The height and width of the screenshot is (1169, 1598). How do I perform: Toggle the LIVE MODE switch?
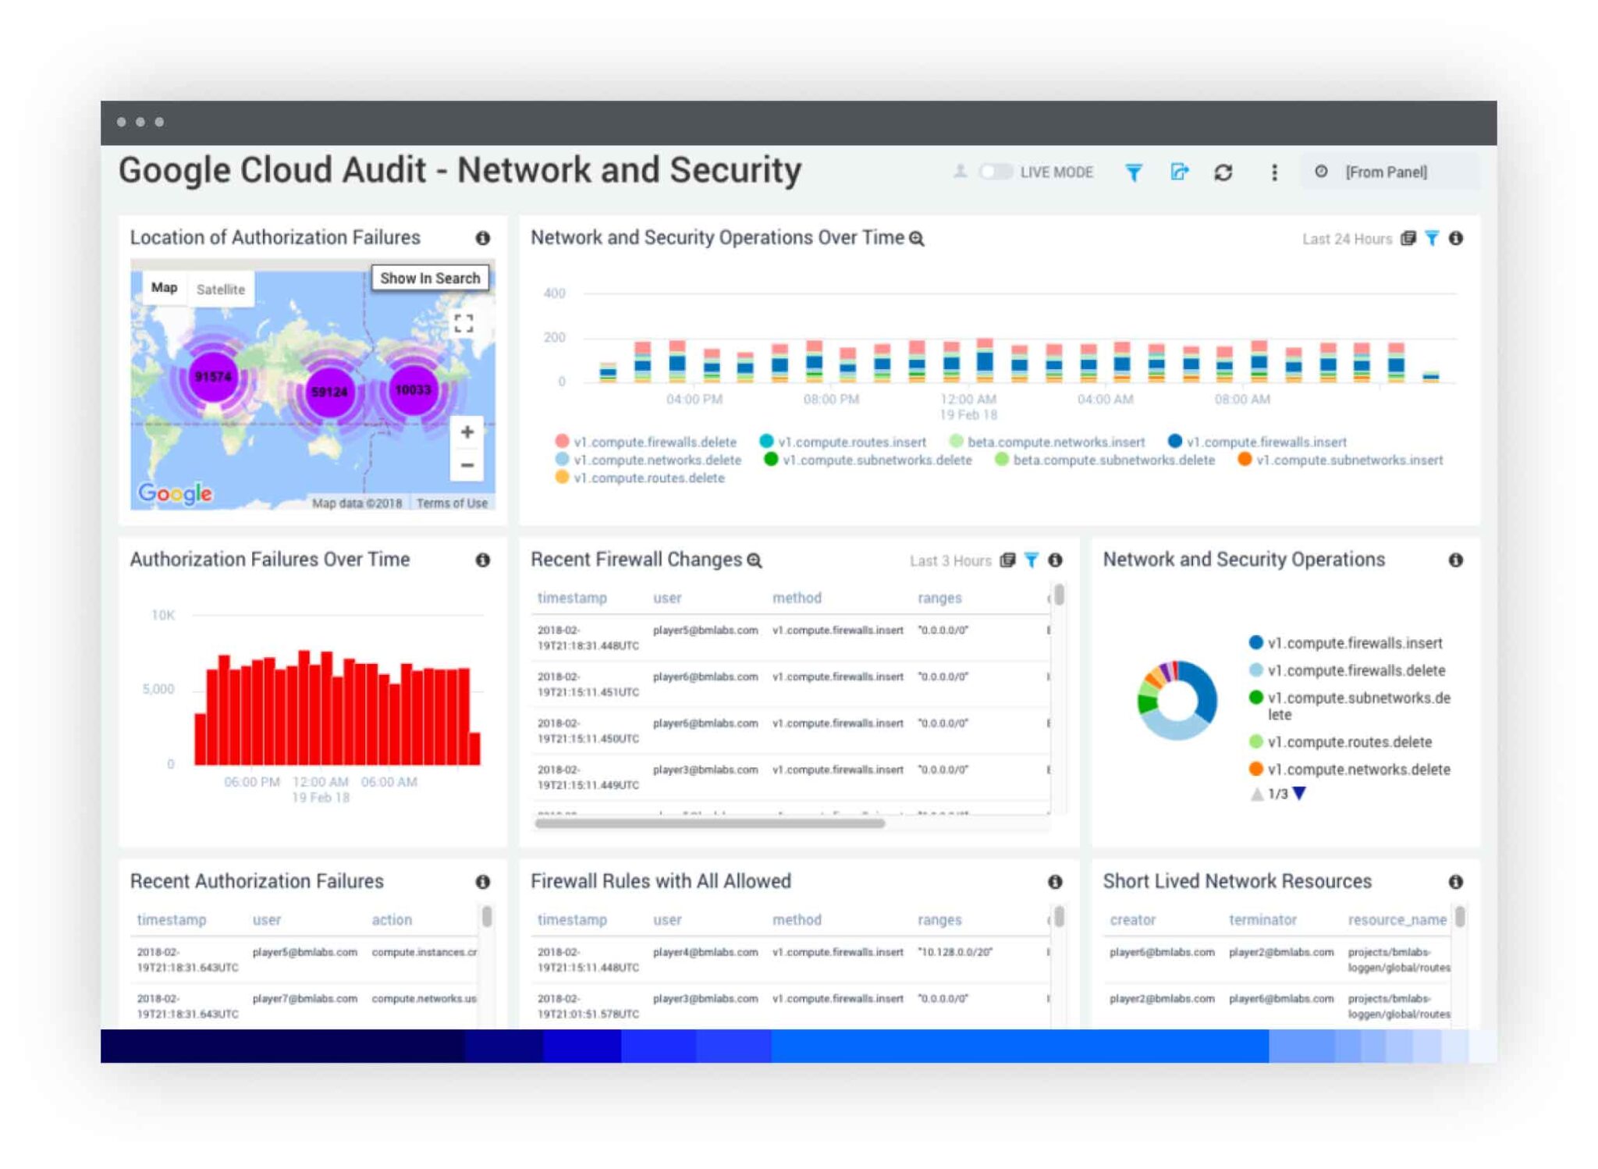coord(996,172)
